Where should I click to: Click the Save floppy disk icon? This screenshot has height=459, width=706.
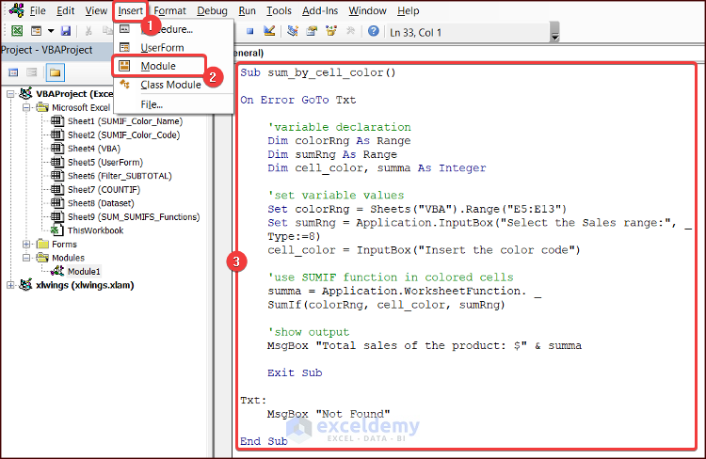tap(66, 31)
